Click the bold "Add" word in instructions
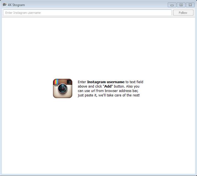 pos(108,86)
